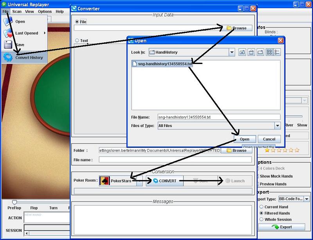313x240 pixels.
Task: Click the input file path field
Action: [x=148, y=28]
